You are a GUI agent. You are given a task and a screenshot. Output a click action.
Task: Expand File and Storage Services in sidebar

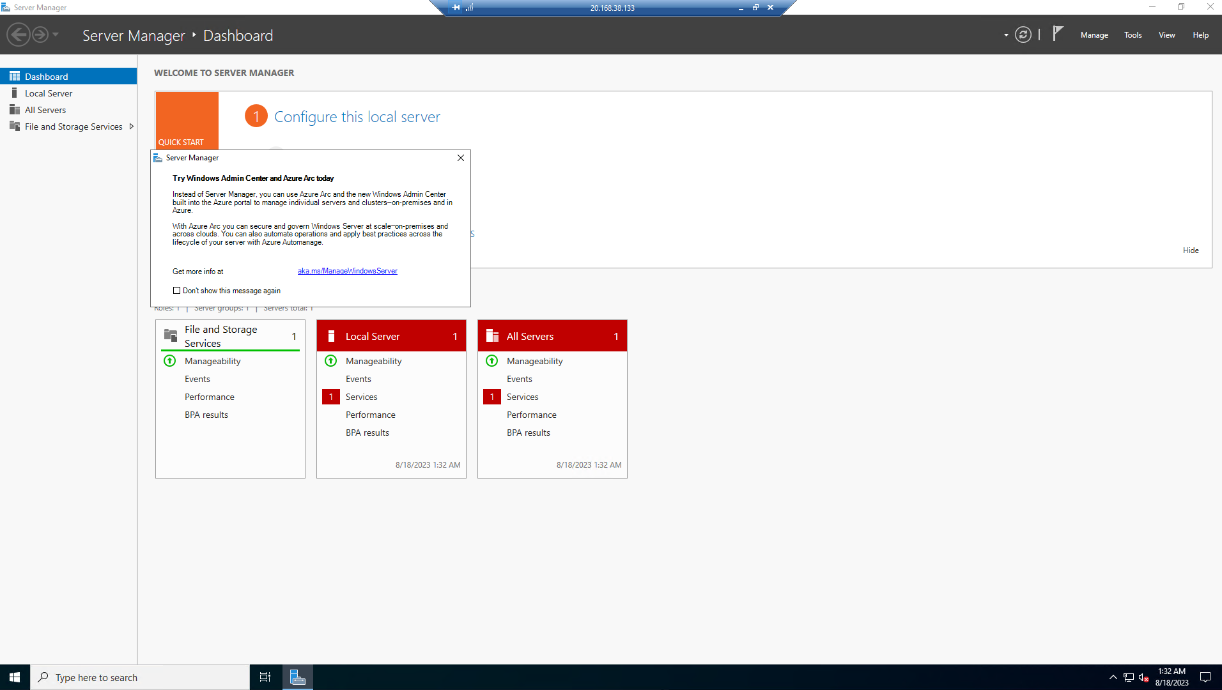tap(132, 126)
